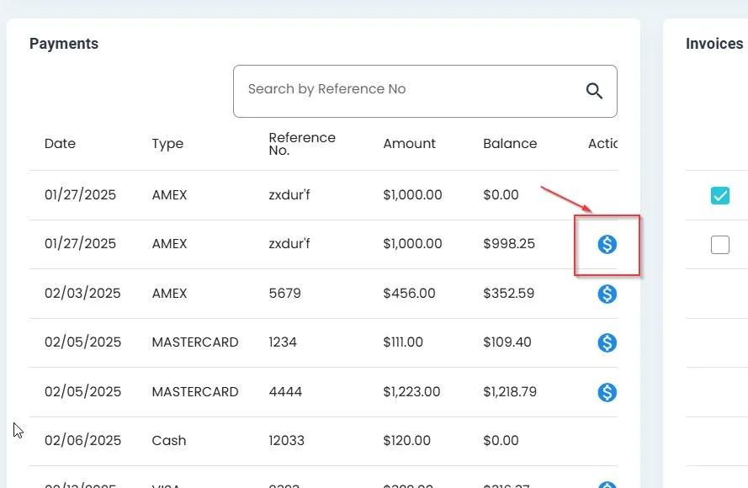Screen dimensions: 748x488
Task: Click the Action column header
Action: pos(602,144)
